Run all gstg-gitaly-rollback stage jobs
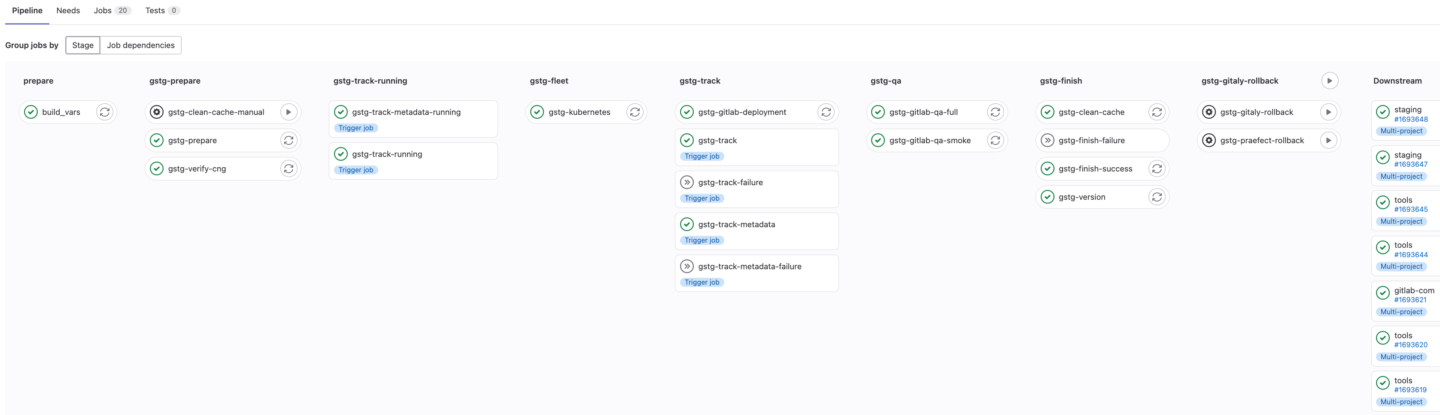The image size is (1440, 415). pyautogui.click(x=1330, y=81)
